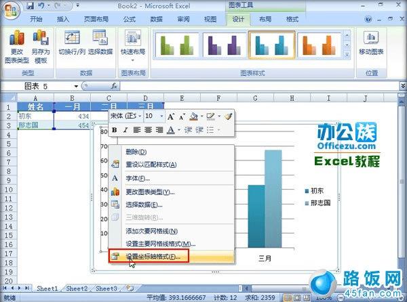This screenshot has width=407, height=302.
Task: Switch to Page Layout view in status bar
Action: [297, 297]
